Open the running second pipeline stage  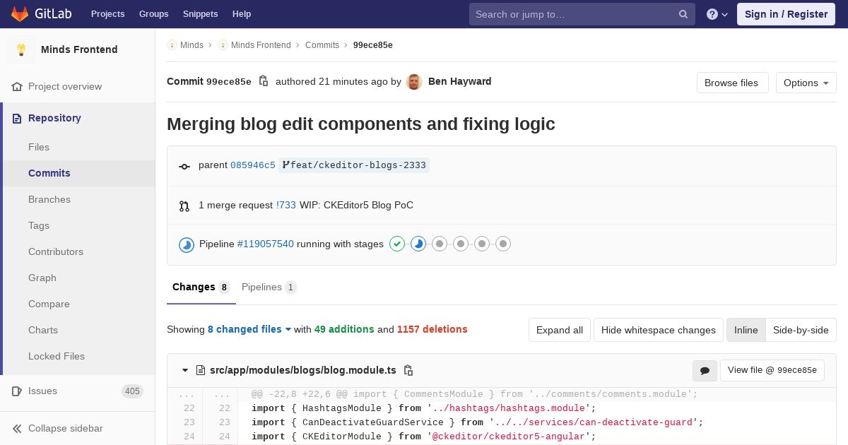(418, 244)
